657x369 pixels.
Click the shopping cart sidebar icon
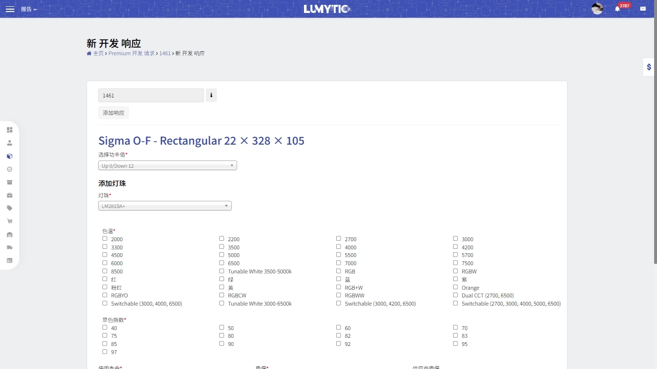click(10, 221)
